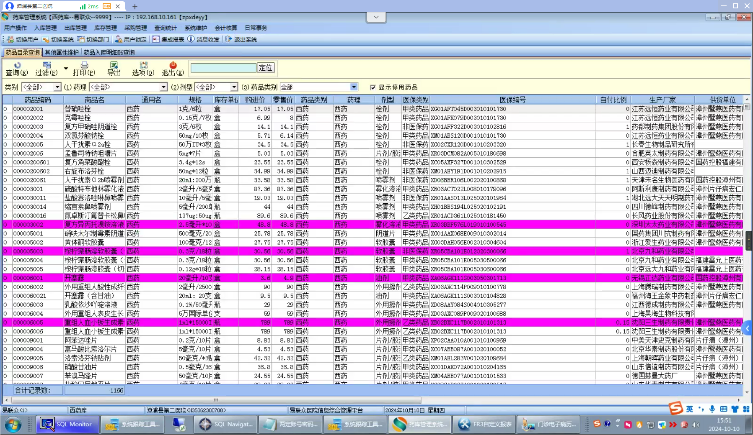This screenshot has height=435, width=753.
Task: Open the 两定账号密码 taskbar item
Action: tap(291, 424)
